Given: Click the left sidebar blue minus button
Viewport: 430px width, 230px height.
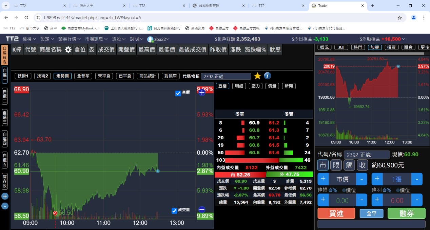Looking at the screenshot, I should pos(5,206).
